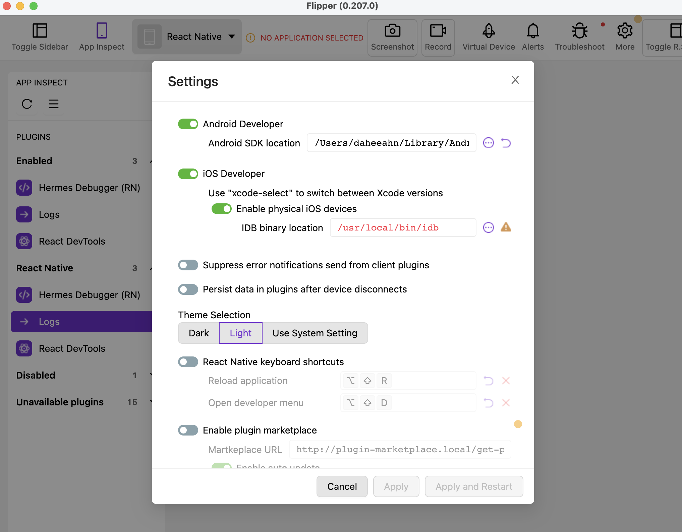Select React DevTools under Enabled plugins
Image resolution: width=682 pixels, height=532 pixels.
click(72, 241)
